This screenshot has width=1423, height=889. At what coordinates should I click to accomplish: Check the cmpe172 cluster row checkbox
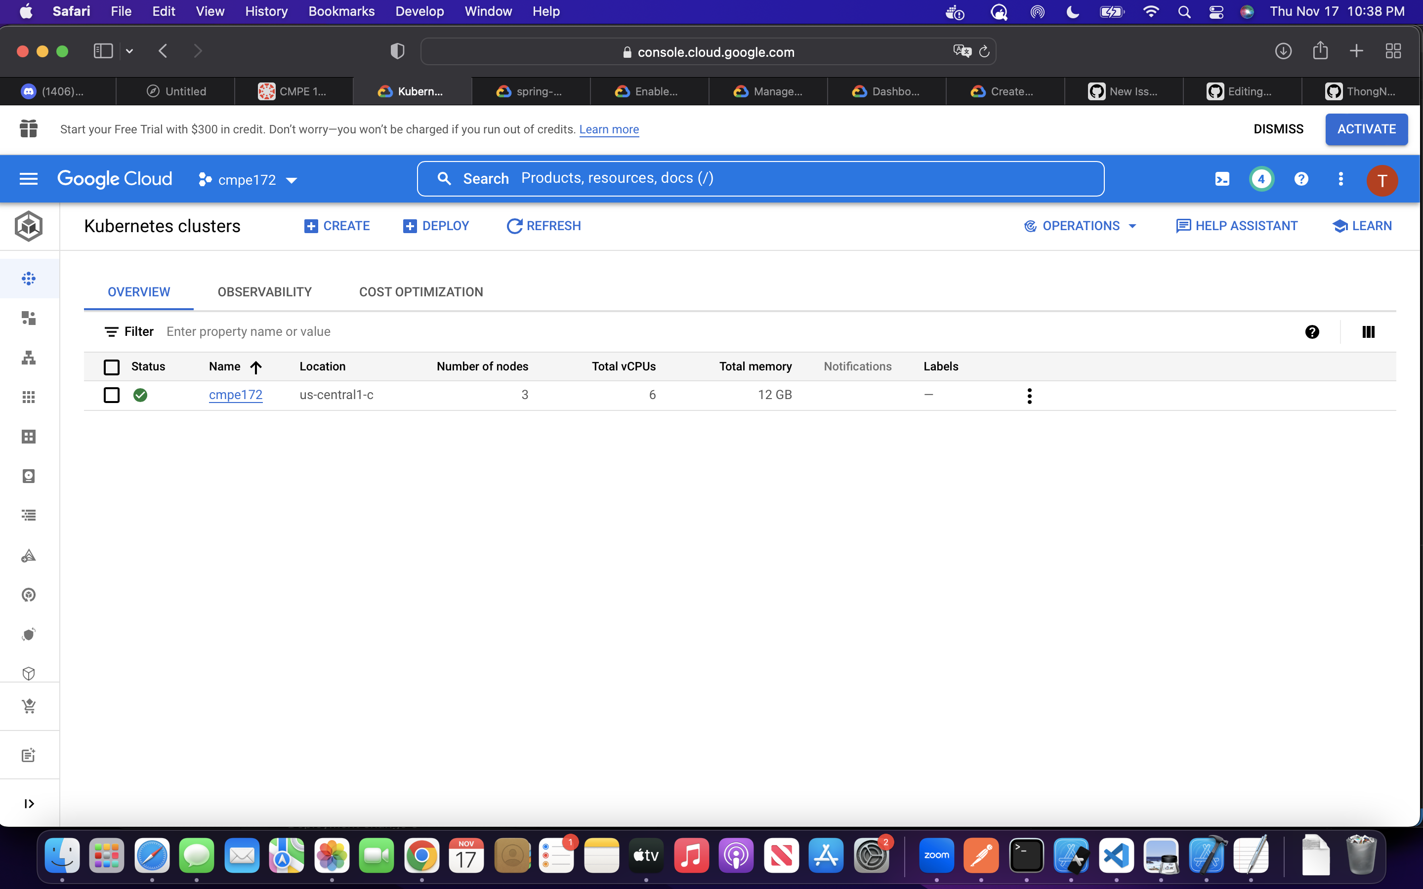click(111, 395)
